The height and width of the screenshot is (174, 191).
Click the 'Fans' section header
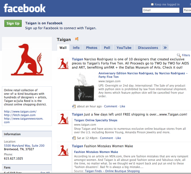pos(27,167)
